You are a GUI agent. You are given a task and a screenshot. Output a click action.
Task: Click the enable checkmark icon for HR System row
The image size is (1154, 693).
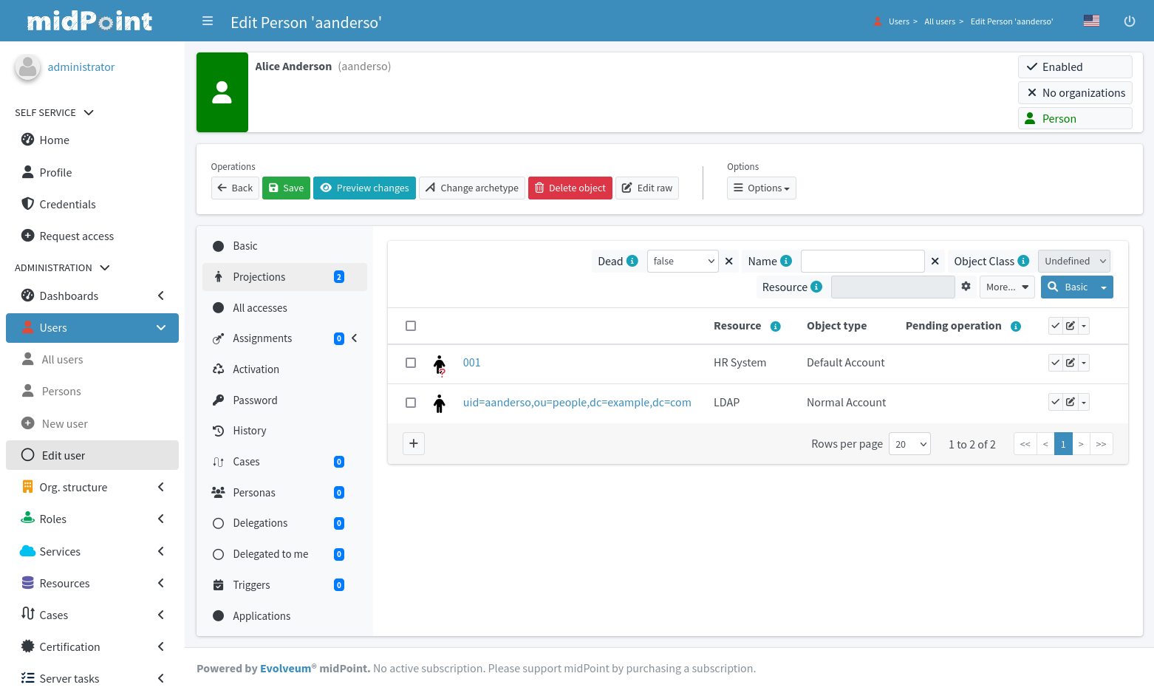click(1056, 363)
